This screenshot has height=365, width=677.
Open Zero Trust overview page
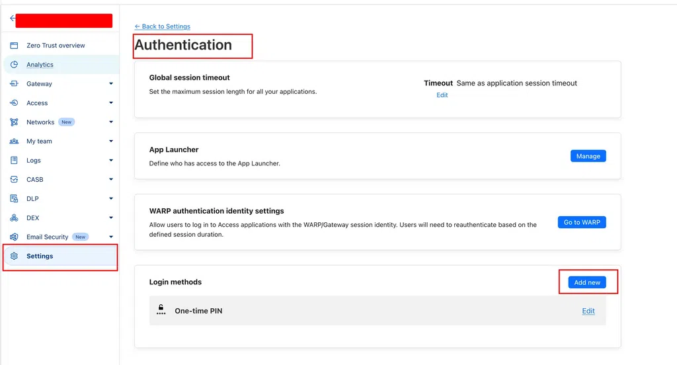[x=56, y=46]
